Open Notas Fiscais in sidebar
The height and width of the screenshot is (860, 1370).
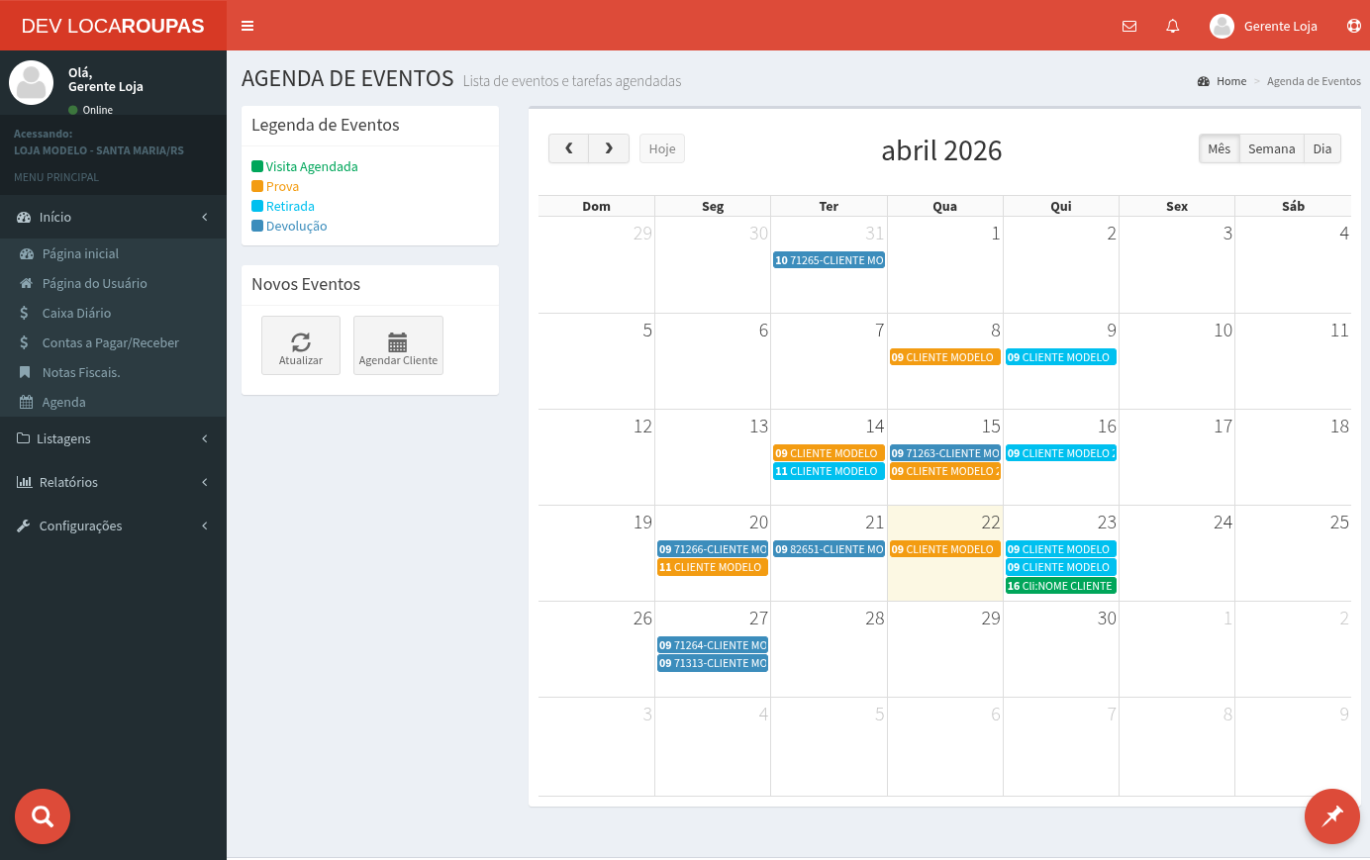click(x=113, y=372)
